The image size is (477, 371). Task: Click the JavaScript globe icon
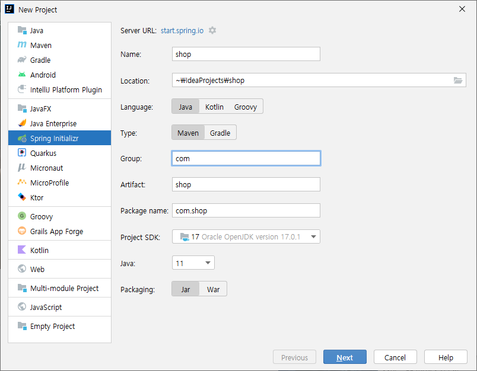pyautogui.click(x=22, y=306)
